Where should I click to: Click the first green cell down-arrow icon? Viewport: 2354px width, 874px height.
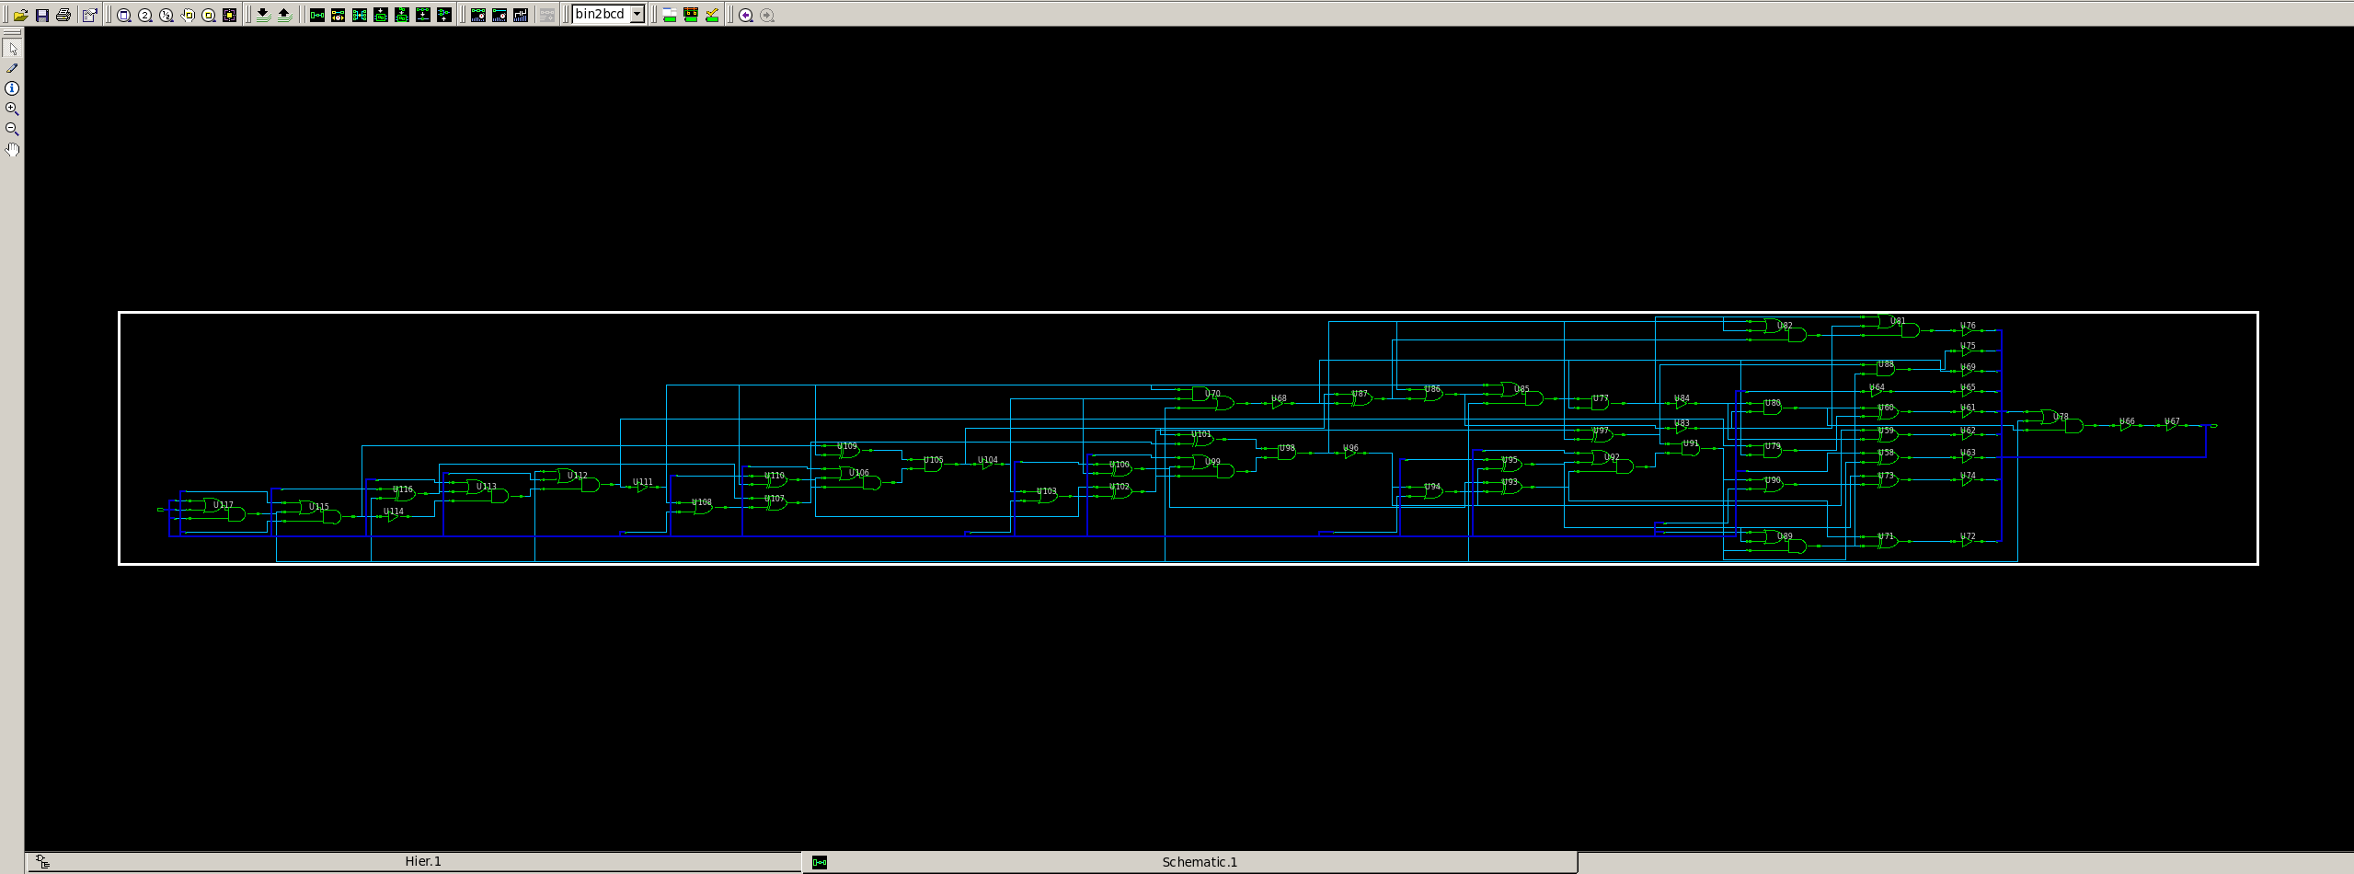[x=381, y=15]
